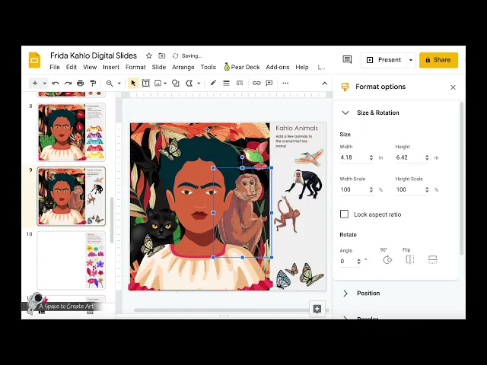The width and height of the screenshot is (487, 365).
Task: Close the Format options panel
Action: (453, 87)
